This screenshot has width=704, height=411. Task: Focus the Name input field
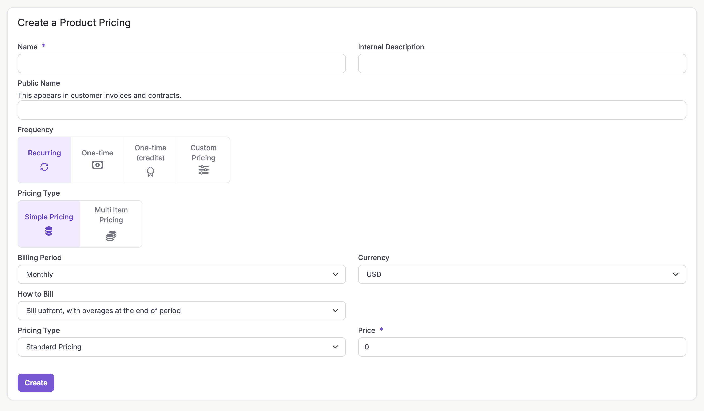tap(182, 64)
